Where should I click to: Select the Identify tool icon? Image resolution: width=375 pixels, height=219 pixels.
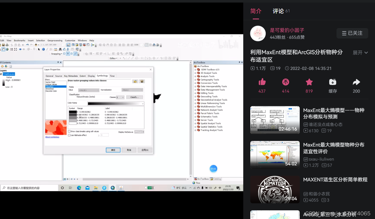click(43, 49)
